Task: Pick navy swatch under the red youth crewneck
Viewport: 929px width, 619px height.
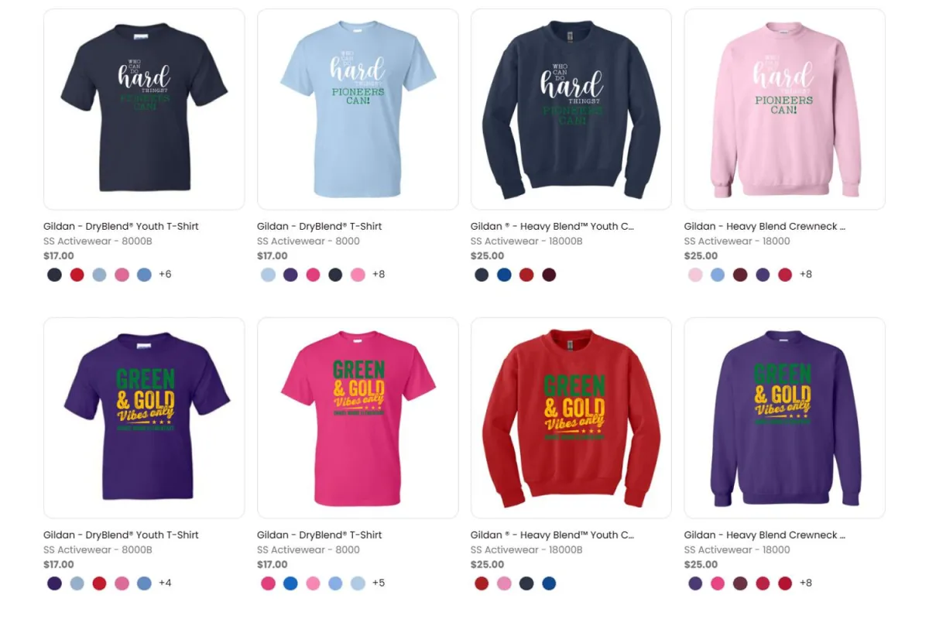Action: click(x=526, y=583)
